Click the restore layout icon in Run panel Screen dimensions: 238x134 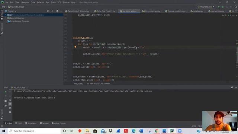pos(6,101)
